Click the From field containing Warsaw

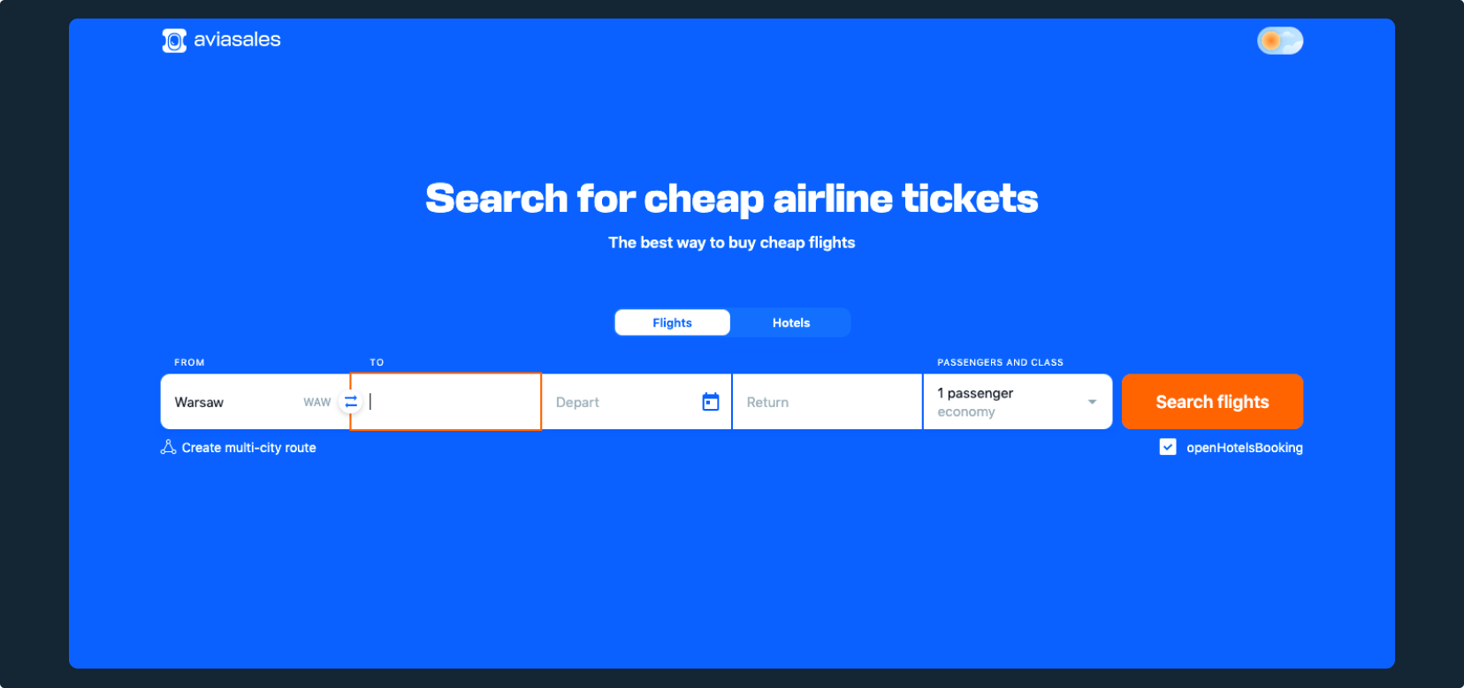point(230,402)
